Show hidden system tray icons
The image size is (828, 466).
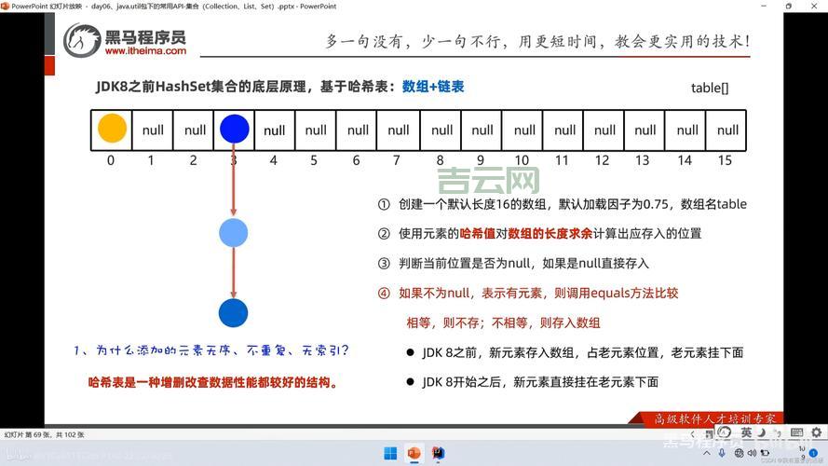pyautogui.click(x=707, y=453)
